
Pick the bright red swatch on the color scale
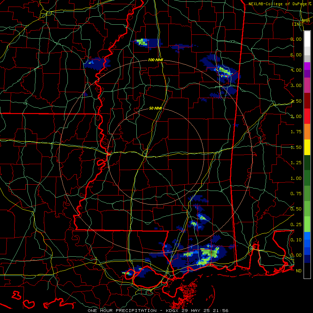pyautogui.click(x=307, y=116)
